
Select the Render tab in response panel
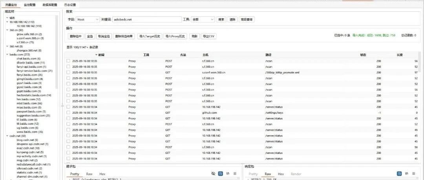click(296, 174)
